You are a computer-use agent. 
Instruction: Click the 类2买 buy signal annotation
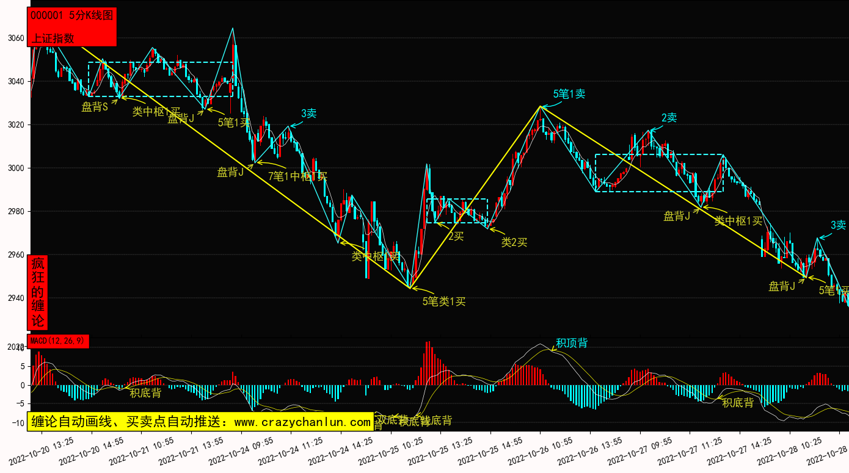click(514, 242)
